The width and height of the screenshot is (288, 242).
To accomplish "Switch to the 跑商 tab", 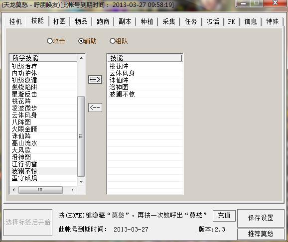I will tap(103, 22).
